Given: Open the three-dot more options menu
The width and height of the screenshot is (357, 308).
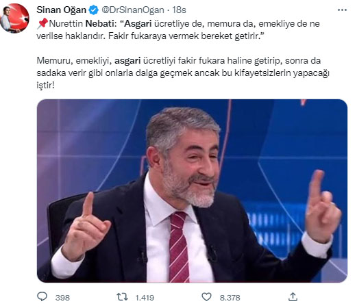Looking at the screenshot, I should click(x=342, y=10).
